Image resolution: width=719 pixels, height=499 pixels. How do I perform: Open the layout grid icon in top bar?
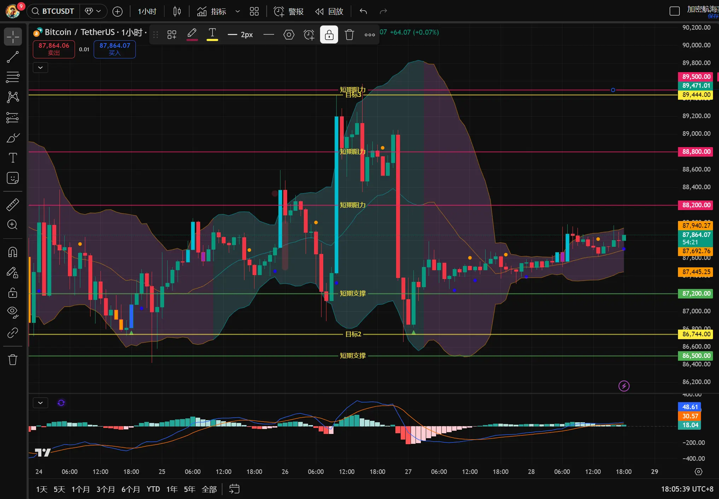[x=254, y=11]
